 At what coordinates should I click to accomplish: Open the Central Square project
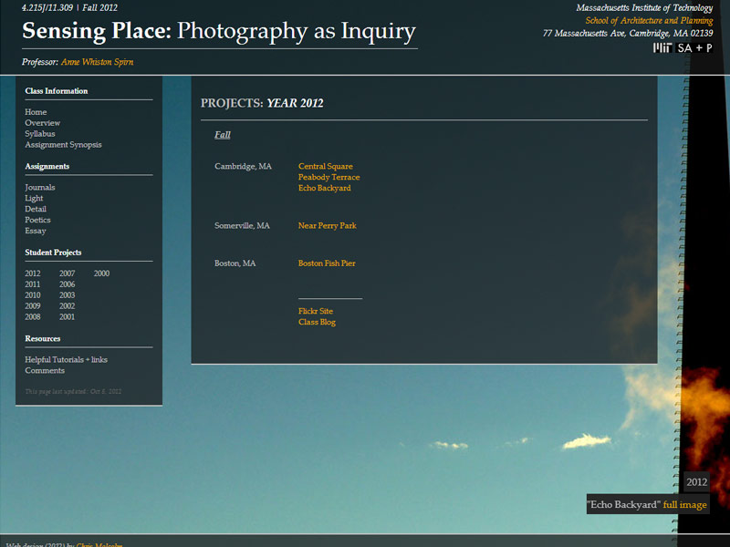tap(325, 167)
